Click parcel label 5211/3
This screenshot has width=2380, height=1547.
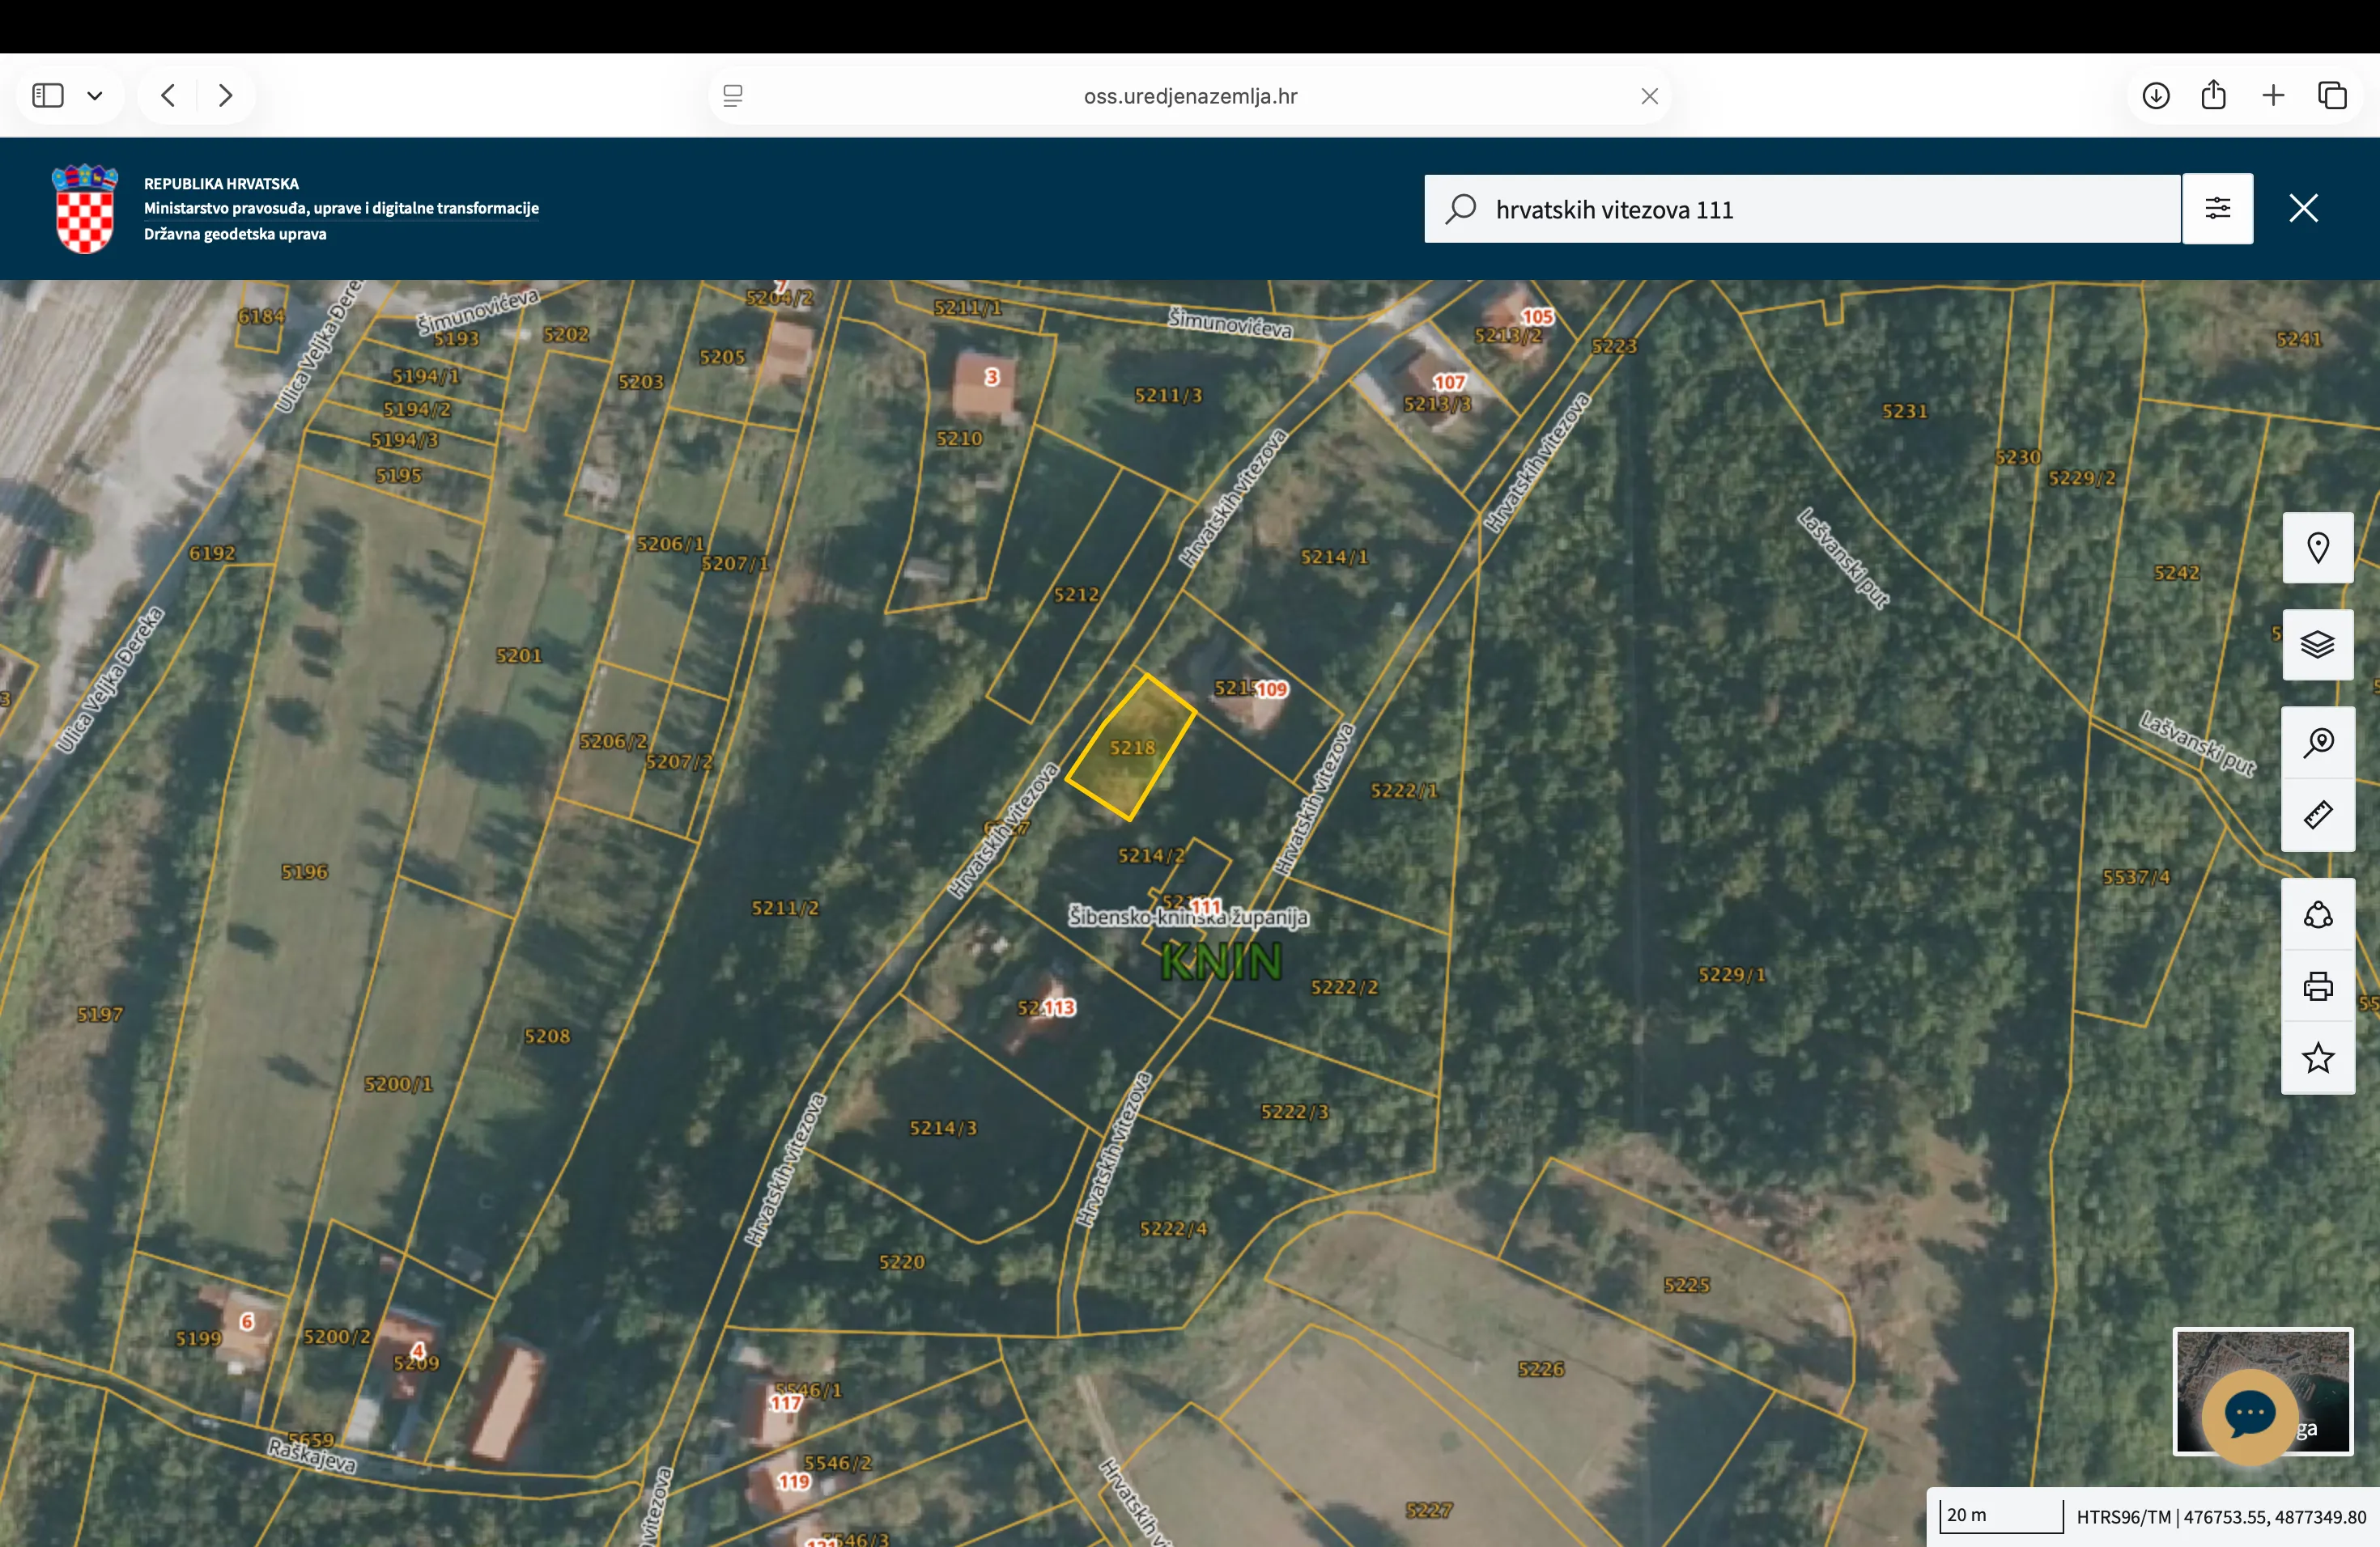[1168, 396]
